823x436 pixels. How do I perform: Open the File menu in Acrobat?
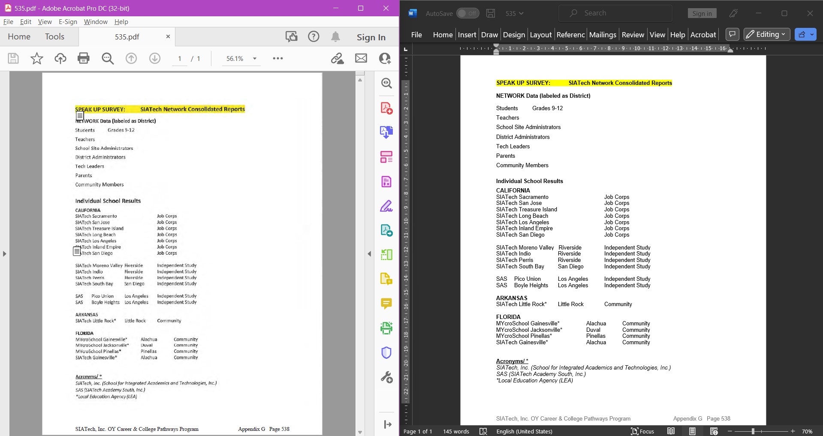pyautogui.click(x=8, y=21)
